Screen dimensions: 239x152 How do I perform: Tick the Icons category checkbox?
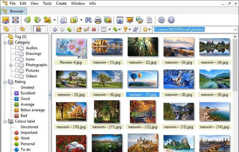[17, 59]
